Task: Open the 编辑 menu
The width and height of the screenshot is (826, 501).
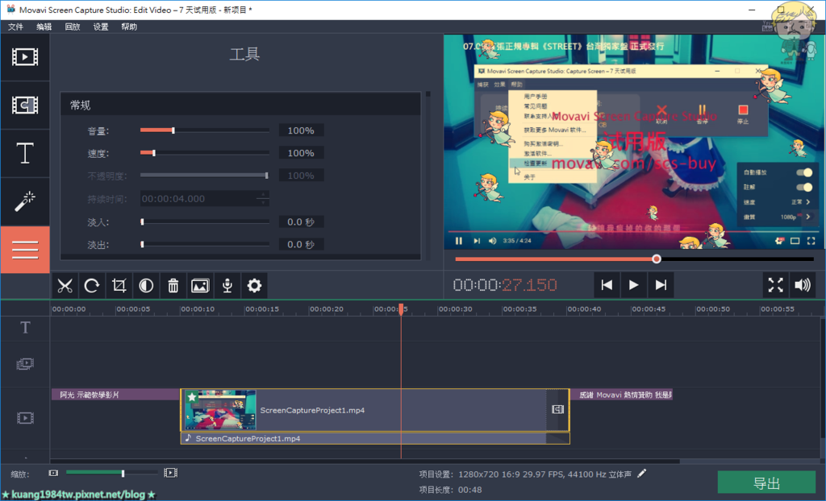Action: click(44, 27)
